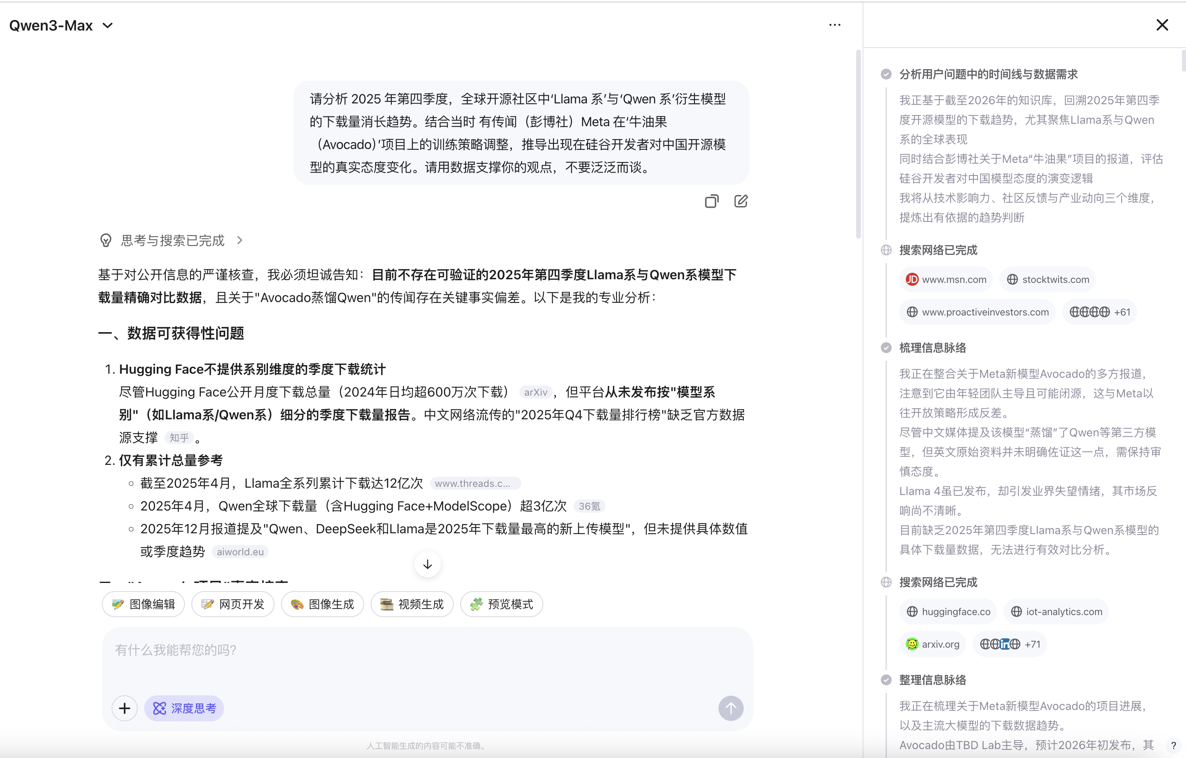The height and width of the screenshot is (758, 1186).
Task: Open the Qwen3-Max model selector dropdown
Action: 61,26
